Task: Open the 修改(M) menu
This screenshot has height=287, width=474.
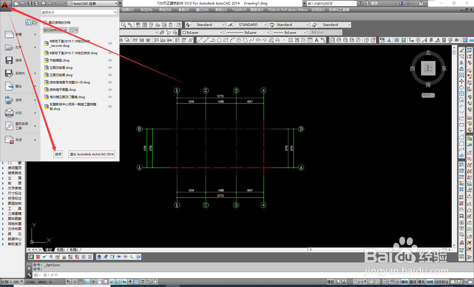Action: (165, 10)
